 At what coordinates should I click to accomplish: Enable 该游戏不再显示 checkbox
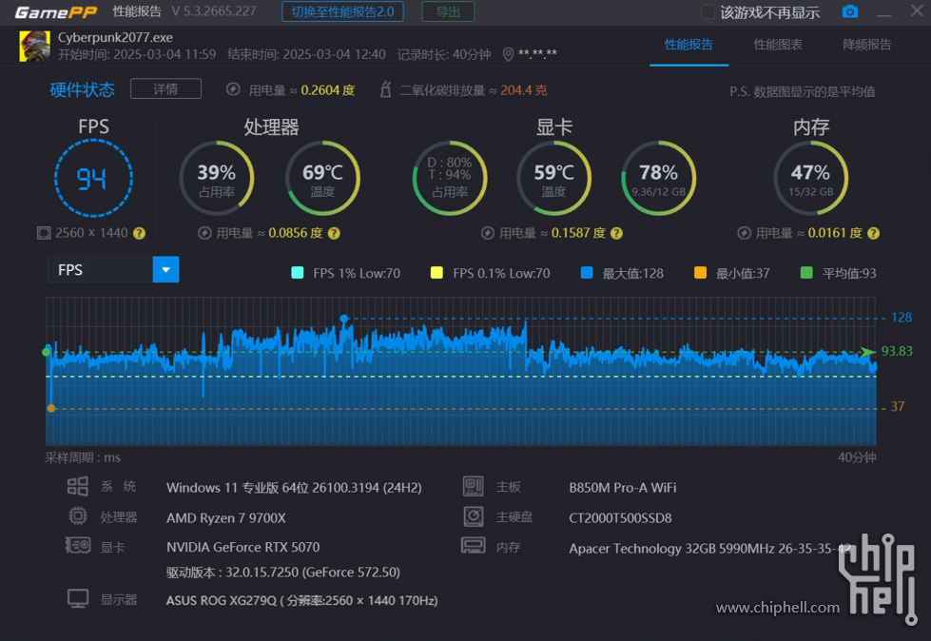pyautogui.click(x=708, y=11)
